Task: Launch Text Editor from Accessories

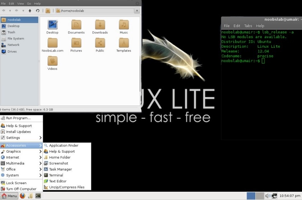Action: coord(67,181)
